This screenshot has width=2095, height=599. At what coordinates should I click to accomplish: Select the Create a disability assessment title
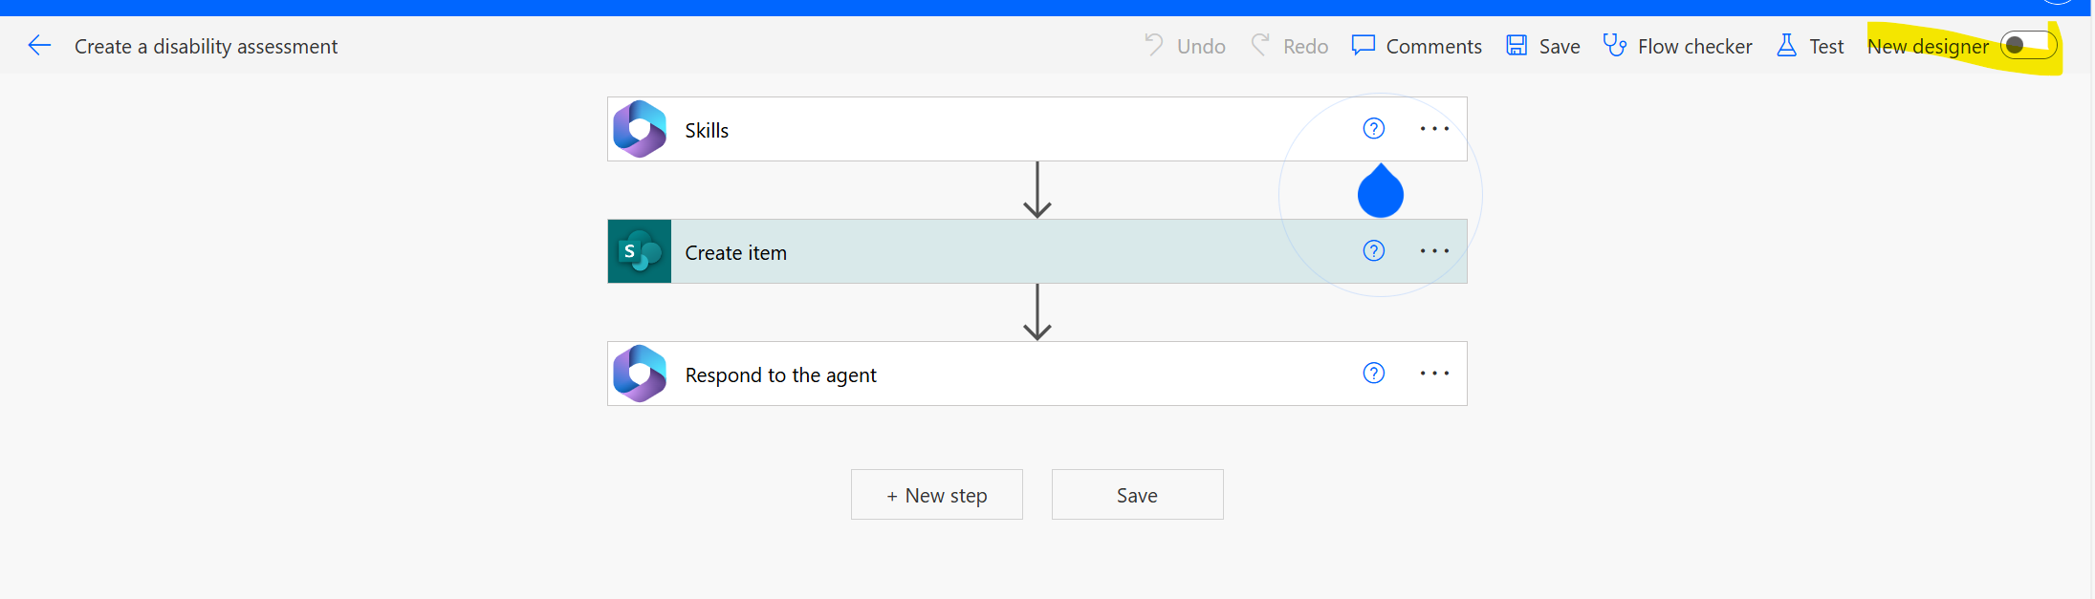point(207,45)
